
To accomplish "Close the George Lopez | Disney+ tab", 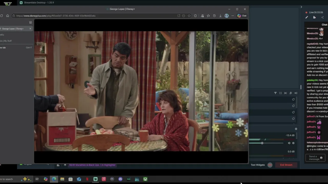I will 30,29.
